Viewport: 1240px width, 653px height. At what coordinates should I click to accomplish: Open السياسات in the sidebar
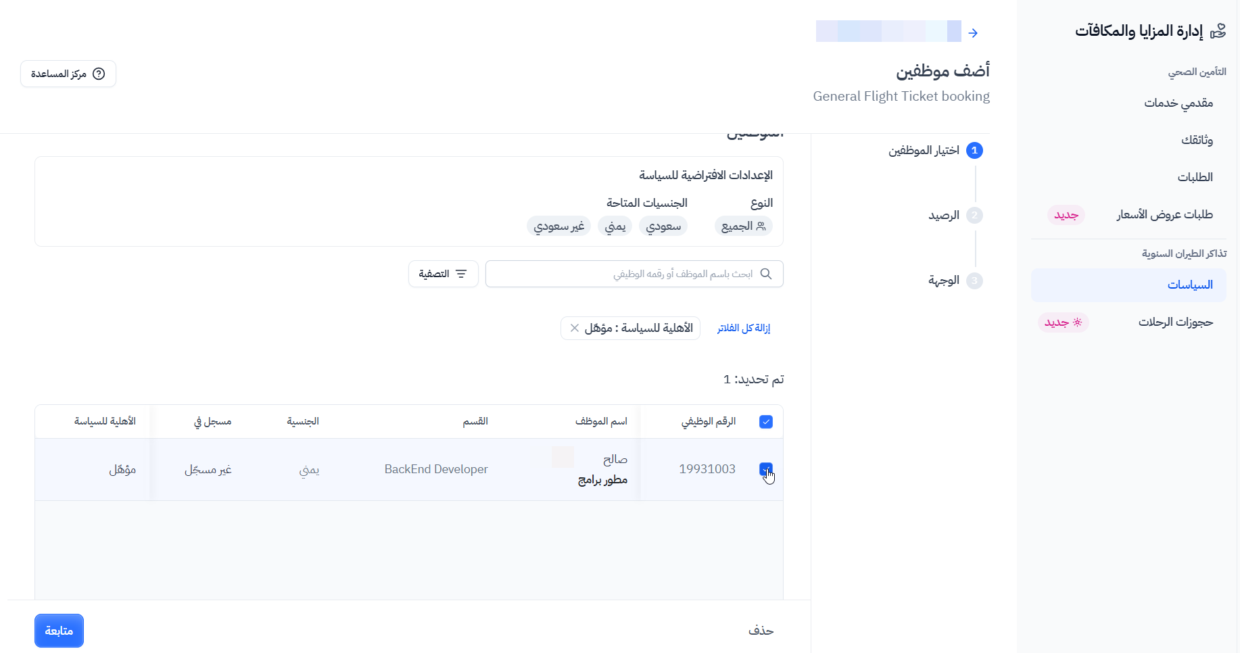(x=1189, y=285)
